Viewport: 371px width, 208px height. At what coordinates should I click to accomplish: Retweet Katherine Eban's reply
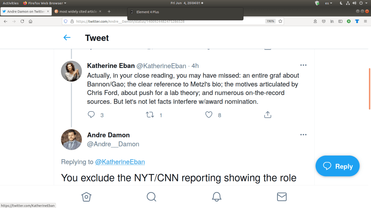(x=150, y=115)
